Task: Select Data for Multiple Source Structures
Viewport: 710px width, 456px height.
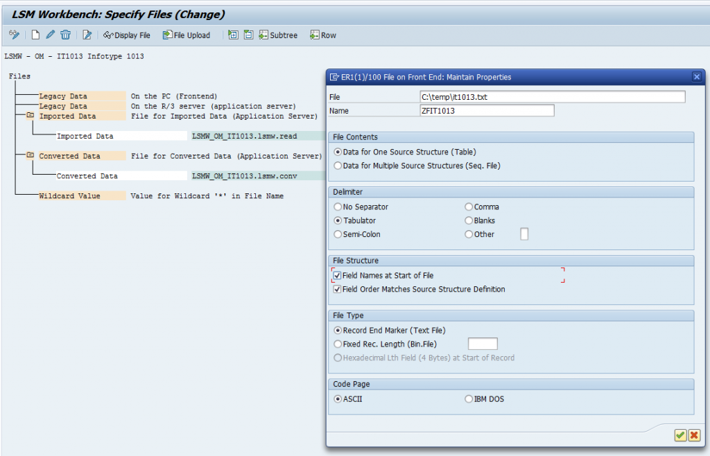Action: click(338, 166)
